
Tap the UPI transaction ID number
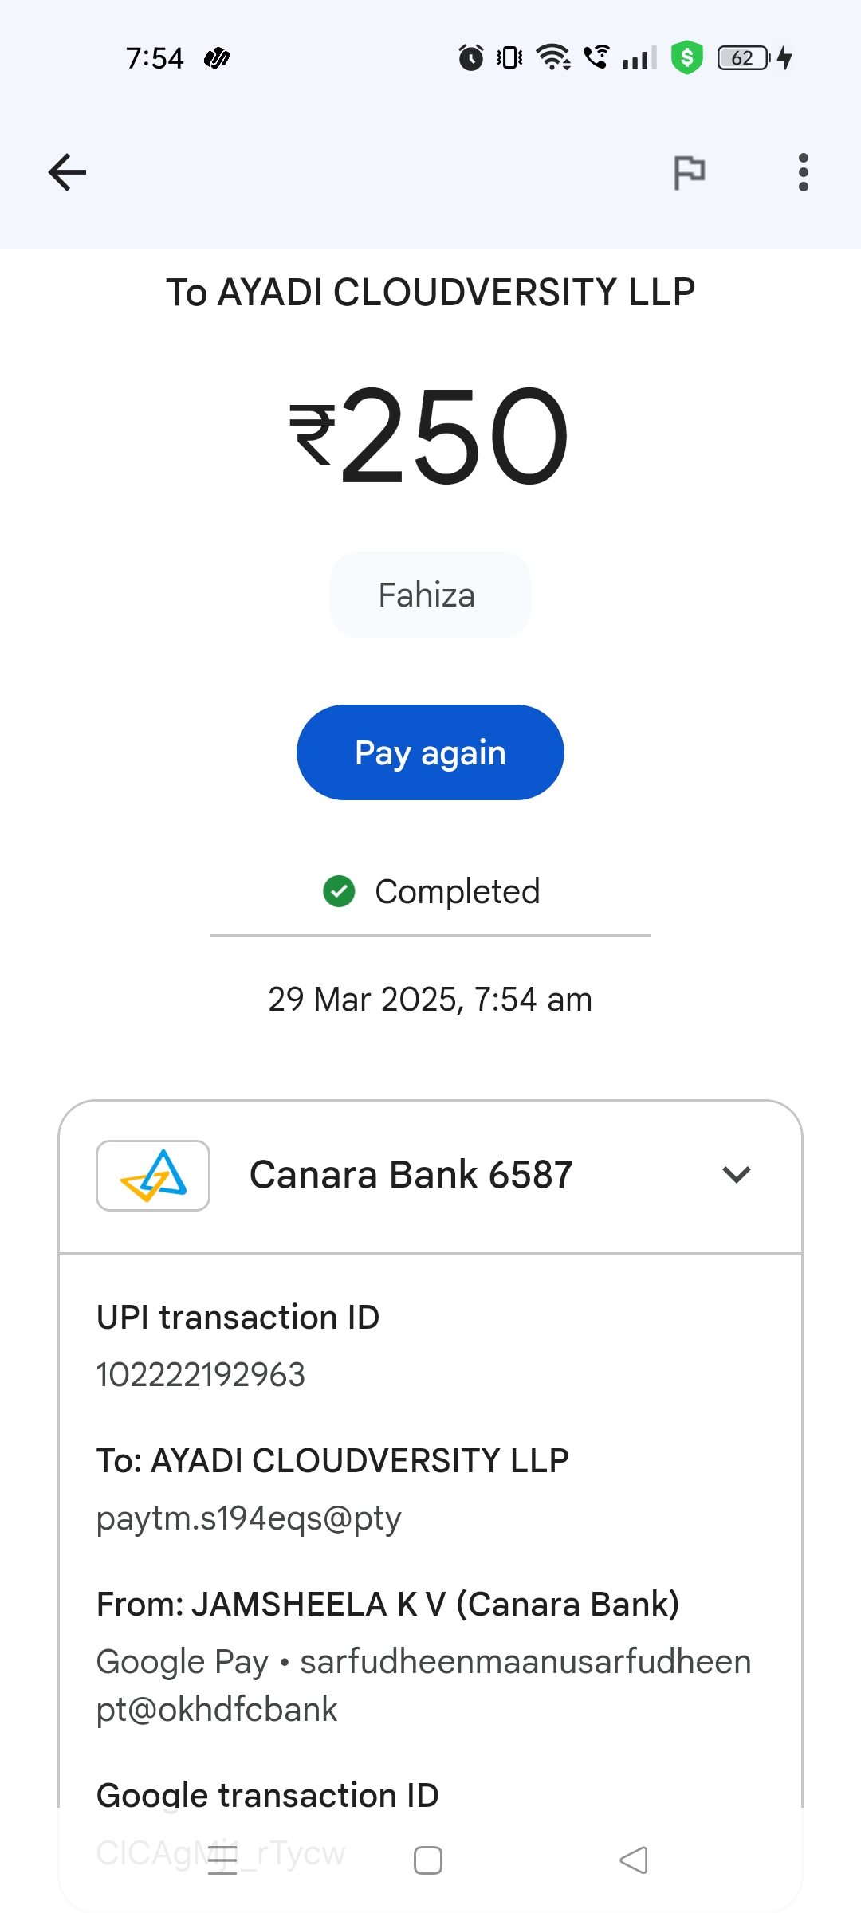click(201, 1375)
